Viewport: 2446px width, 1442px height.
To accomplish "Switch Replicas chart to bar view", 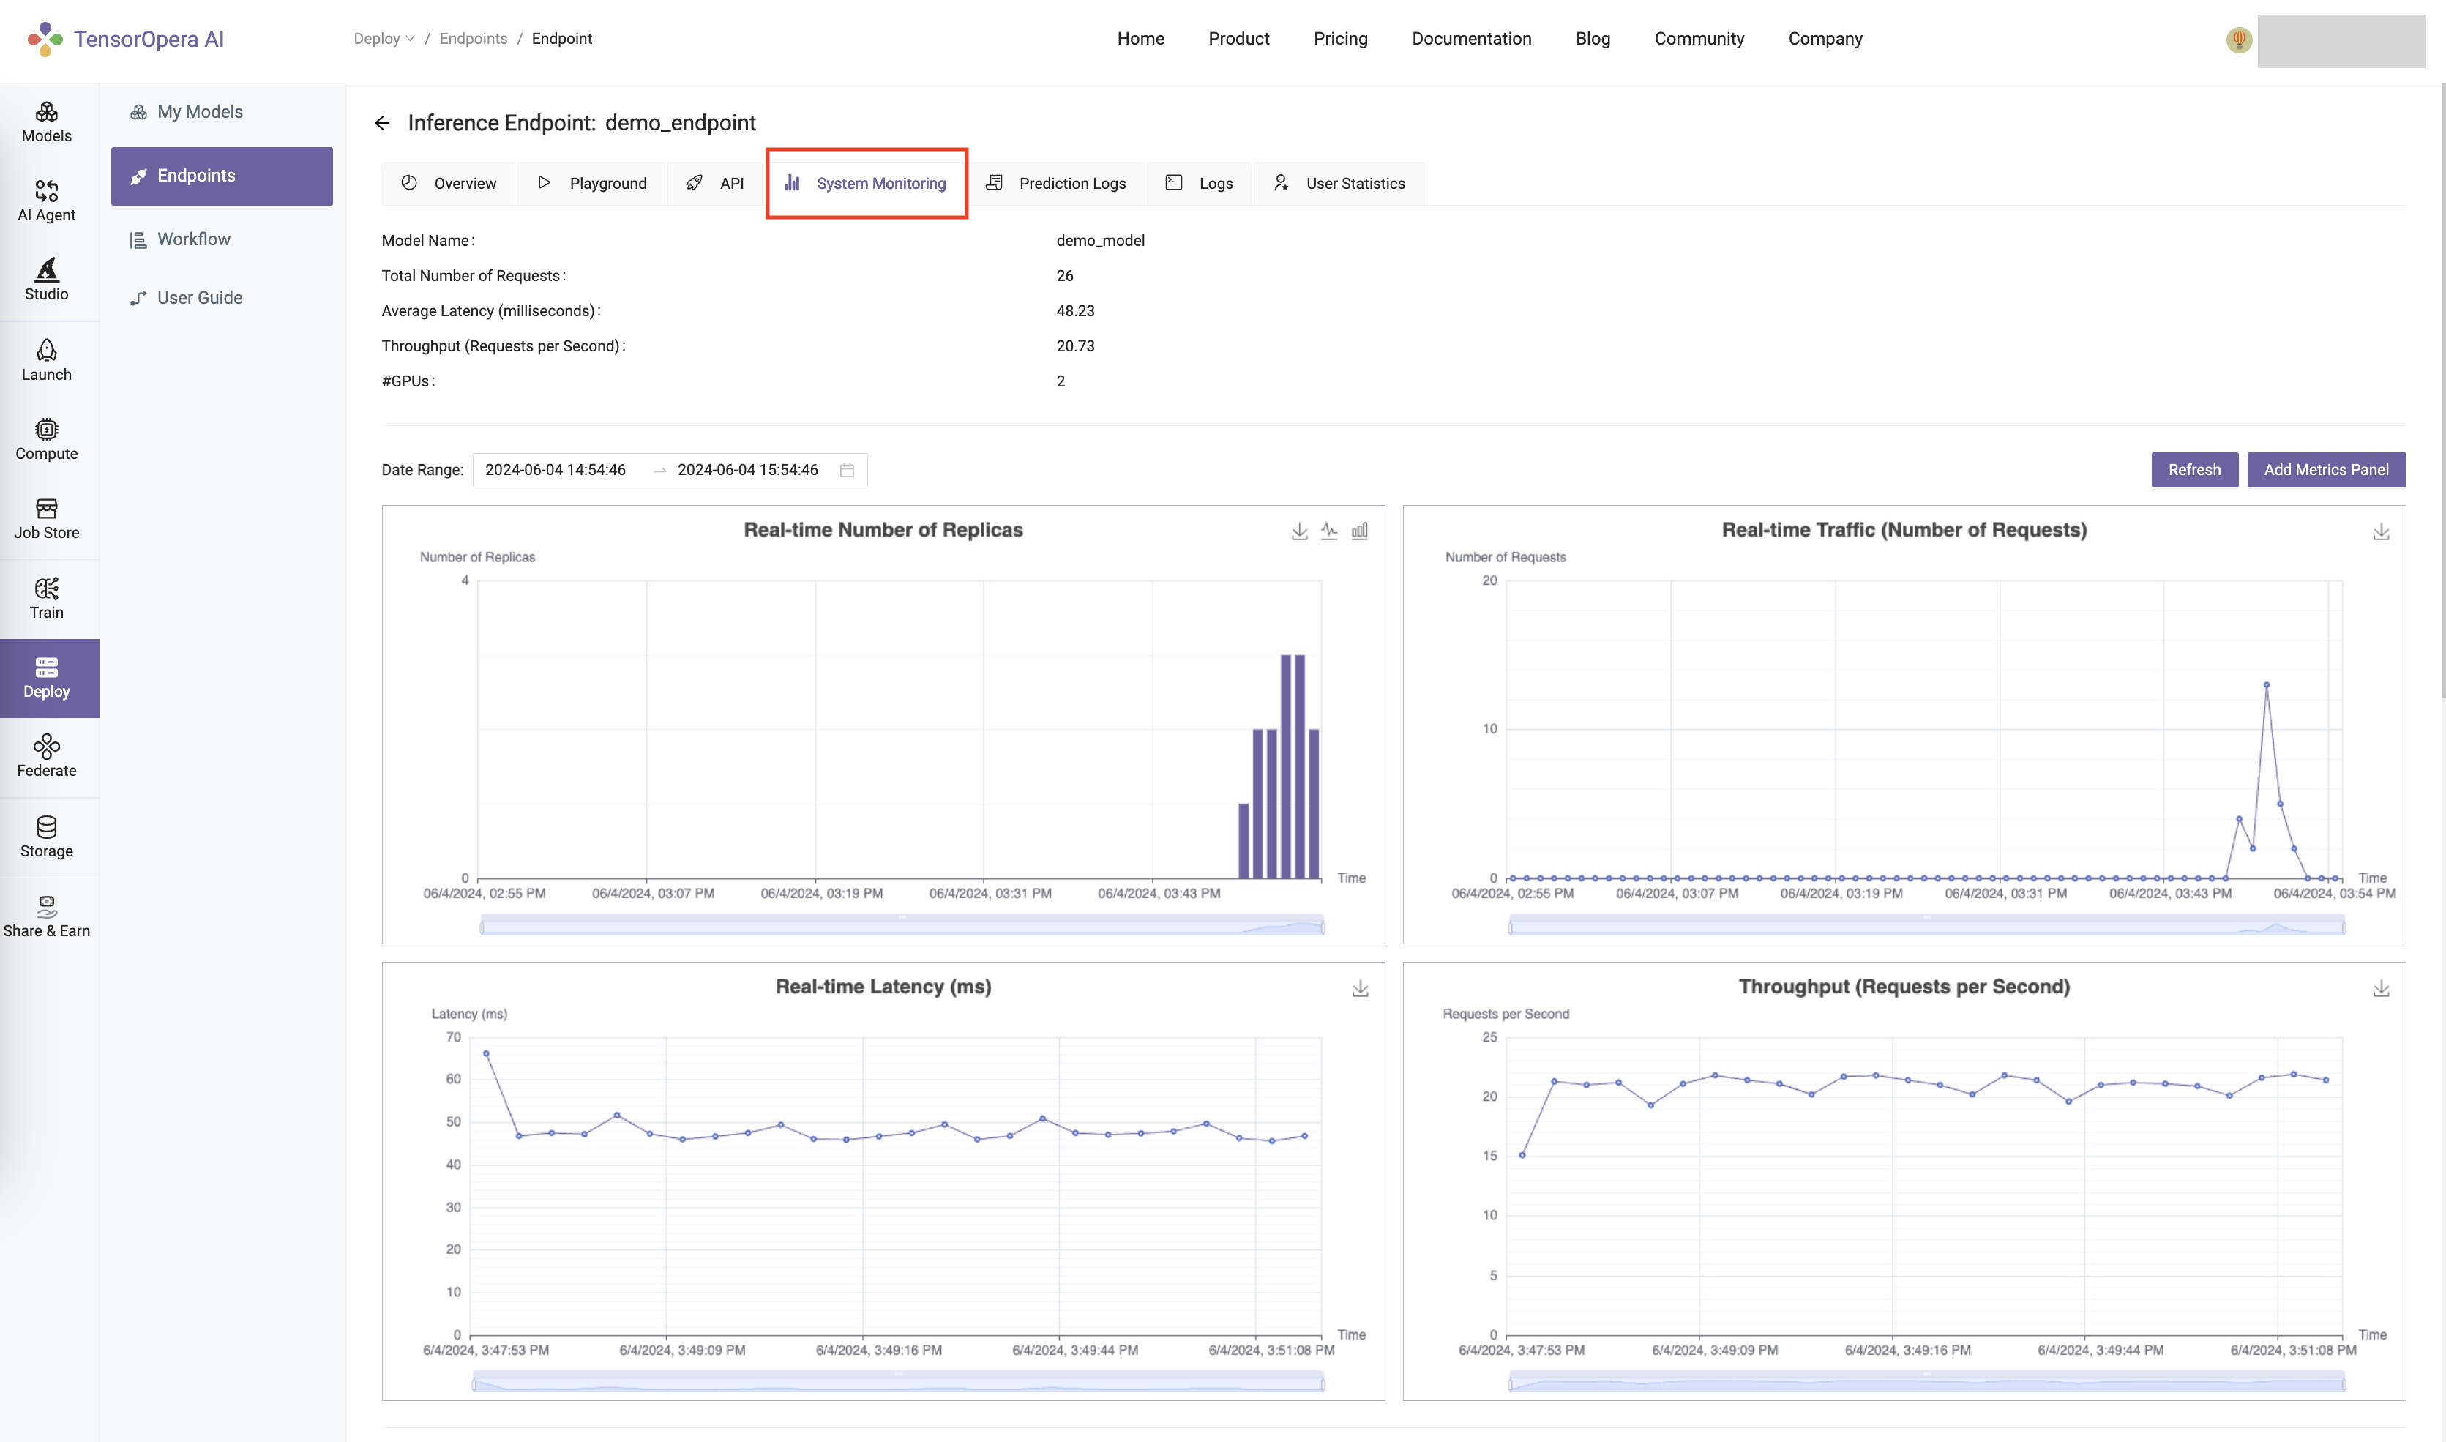I will click(1359, 531).
